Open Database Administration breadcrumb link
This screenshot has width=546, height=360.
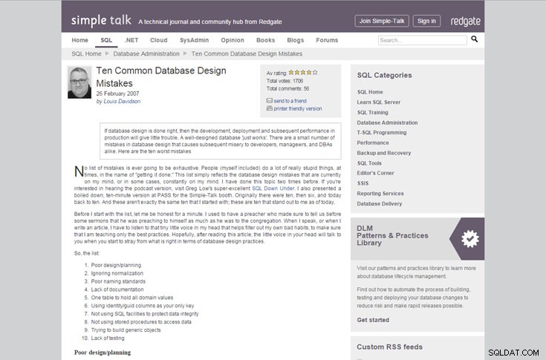pos(146,53)
